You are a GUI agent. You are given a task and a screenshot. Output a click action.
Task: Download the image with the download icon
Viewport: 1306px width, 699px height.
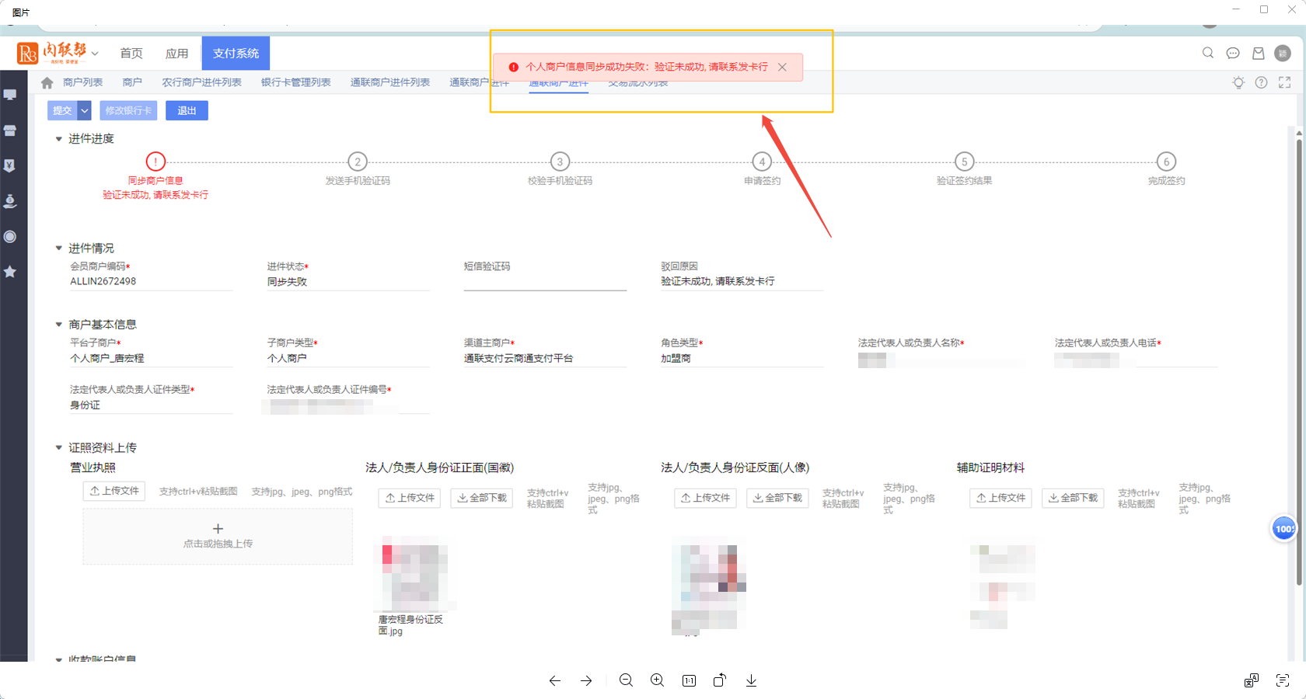[751, 680]
